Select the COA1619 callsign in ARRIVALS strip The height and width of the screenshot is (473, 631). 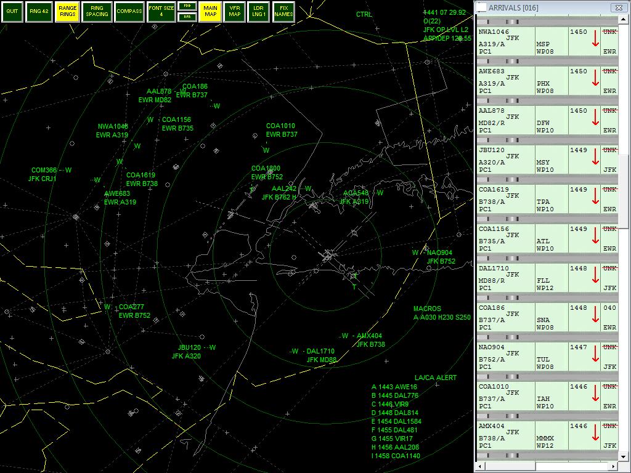click(x=494, y=190)
